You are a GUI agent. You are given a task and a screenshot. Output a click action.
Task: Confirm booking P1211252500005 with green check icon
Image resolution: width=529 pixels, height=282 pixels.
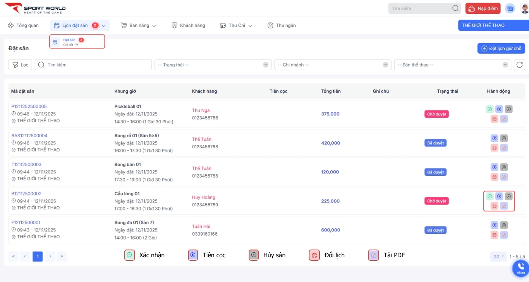pos(489,109)
